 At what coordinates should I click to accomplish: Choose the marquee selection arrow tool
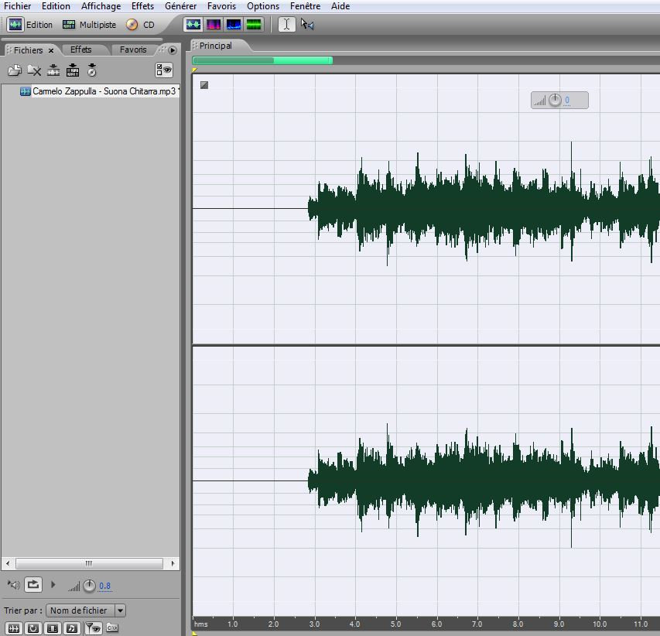click(307, 25)
